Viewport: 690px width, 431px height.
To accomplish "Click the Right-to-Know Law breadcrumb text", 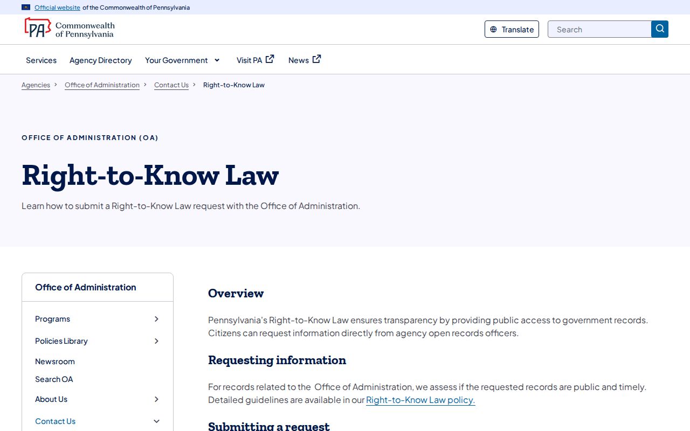I will (x=234, y=85).
